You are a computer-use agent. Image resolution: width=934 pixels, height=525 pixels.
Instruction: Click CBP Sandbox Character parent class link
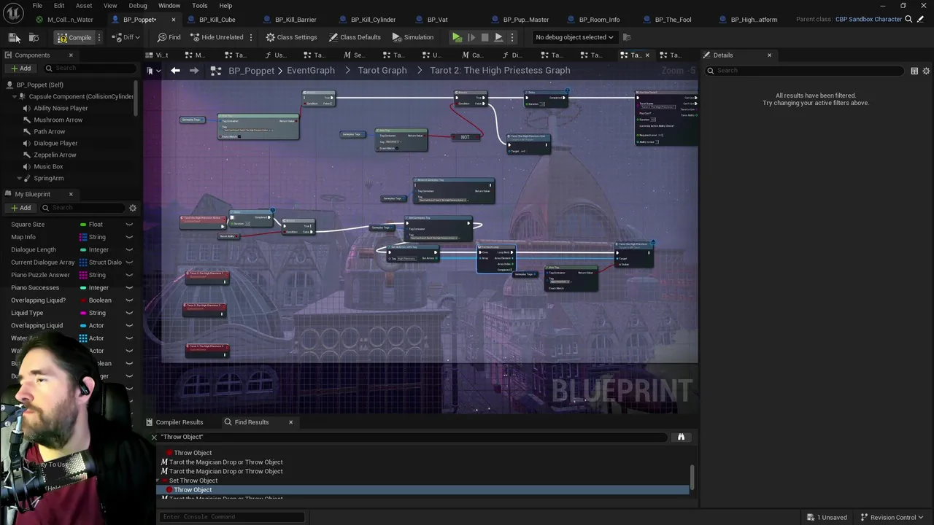[x=868, y=19]
